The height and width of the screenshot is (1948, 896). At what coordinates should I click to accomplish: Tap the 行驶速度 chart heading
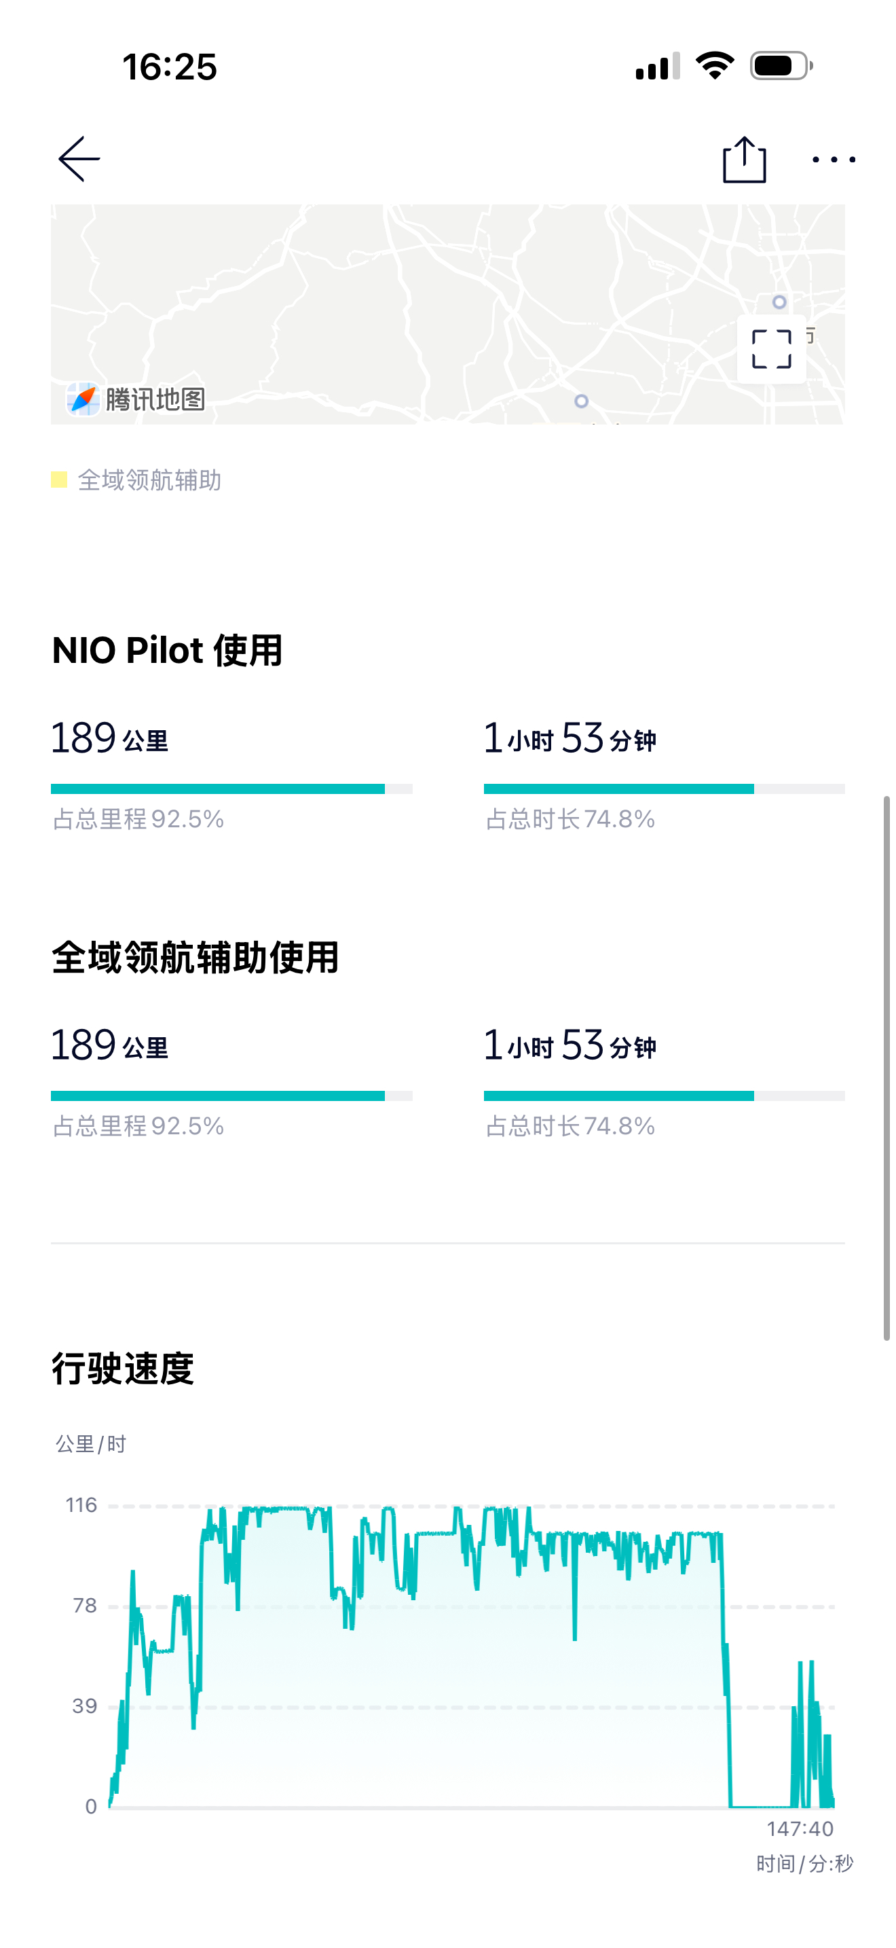[122, 1368]
